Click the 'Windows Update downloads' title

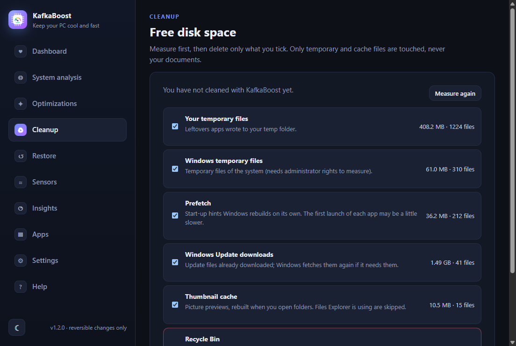pos(229,254)
